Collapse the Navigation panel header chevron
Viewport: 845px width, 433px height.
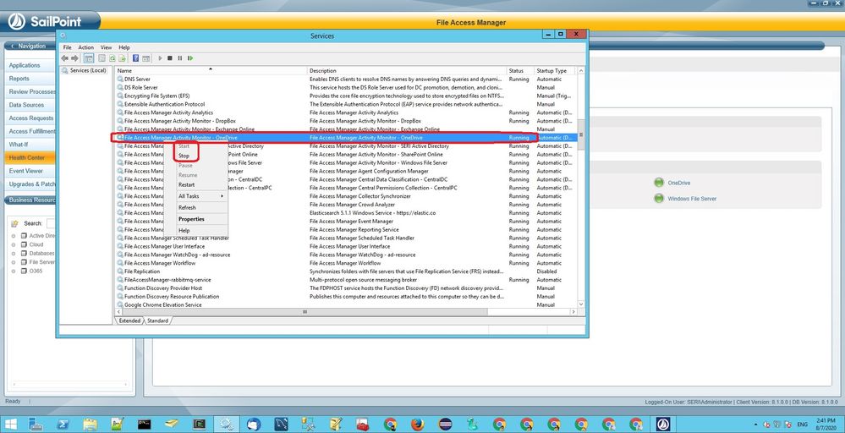click(13, 47)
